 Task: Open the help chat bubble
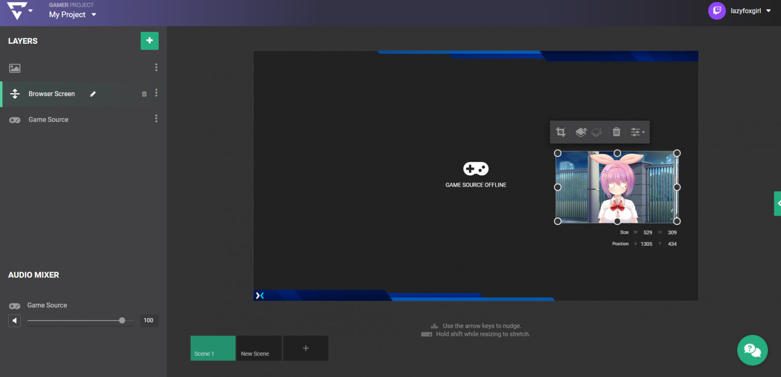pyautogui.click(x=752, y=350)
